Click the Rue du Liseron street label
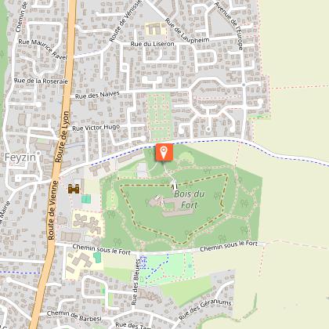The height and width of the screenshot is (329, 329). 152,44
